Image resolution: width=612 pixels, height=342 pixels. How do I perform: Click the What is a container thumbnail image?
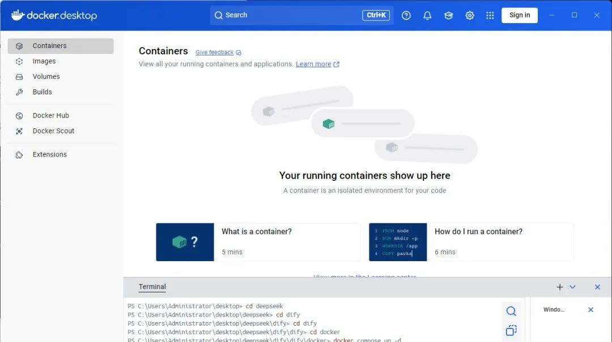[185, 242]
